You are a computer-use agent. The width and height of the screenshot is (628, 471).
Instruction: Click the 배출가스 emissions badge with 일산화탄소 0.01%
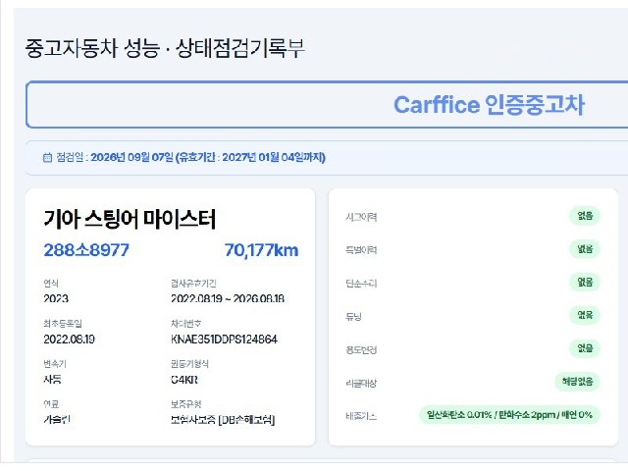click(509, 414)
